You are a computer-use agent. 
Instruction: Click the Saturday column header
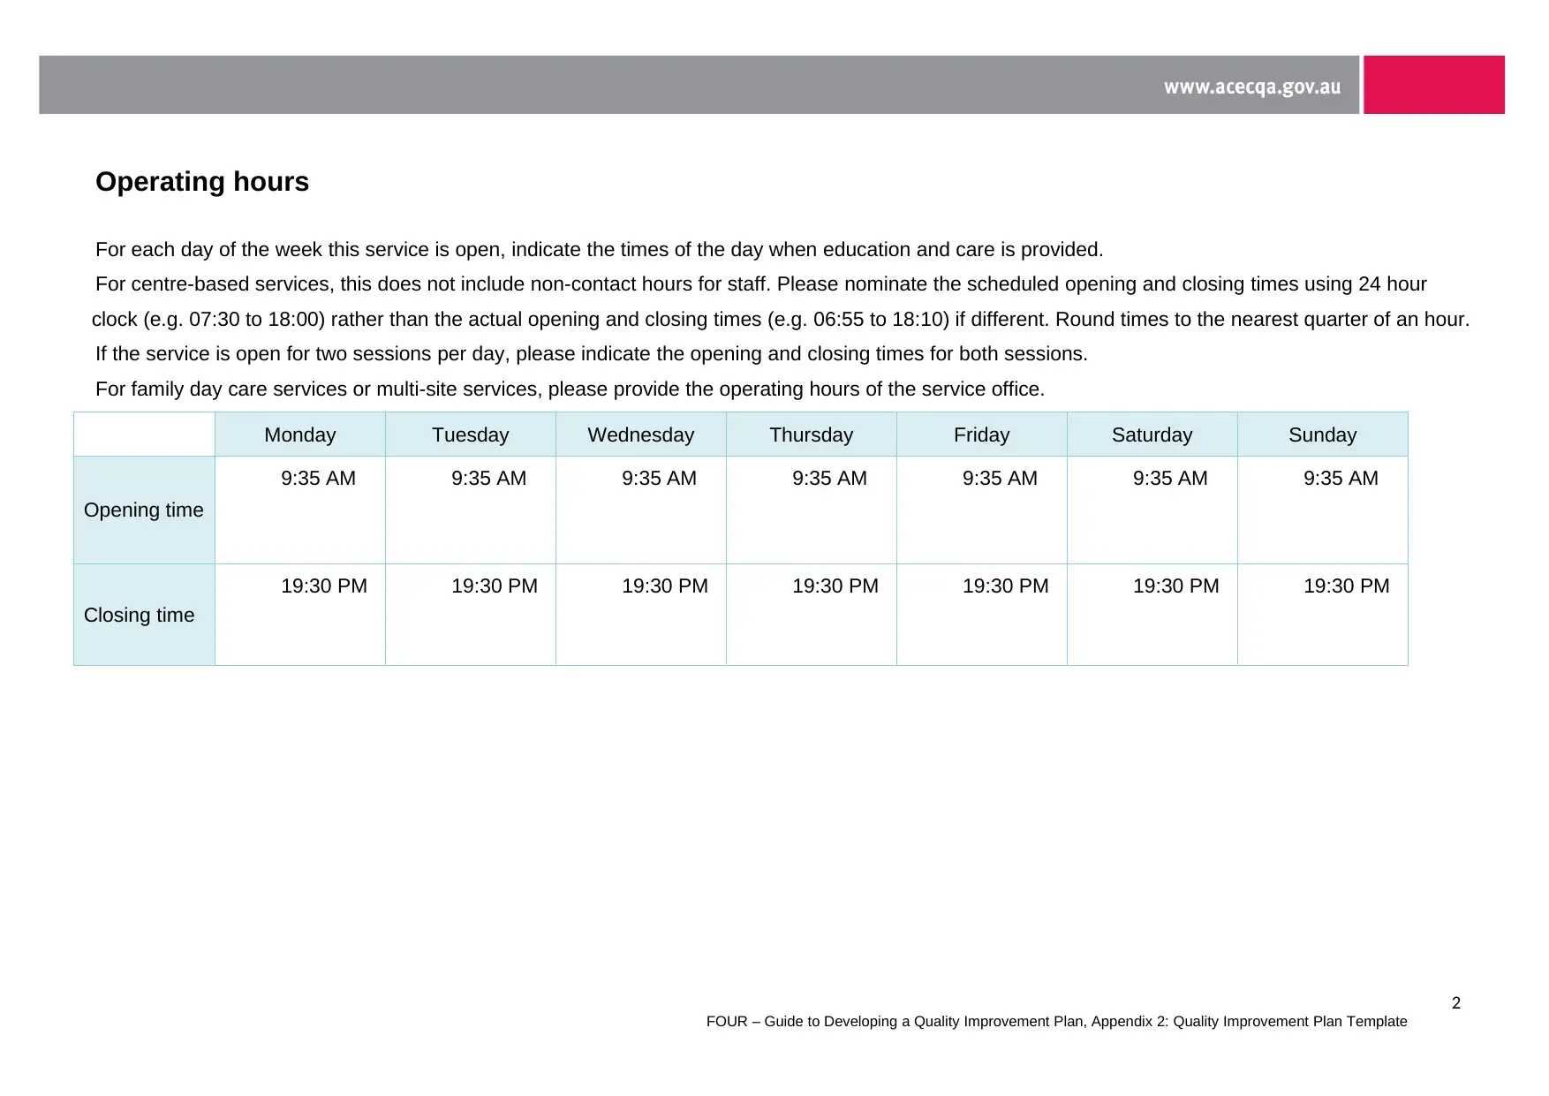click(x=1152, y=435)
